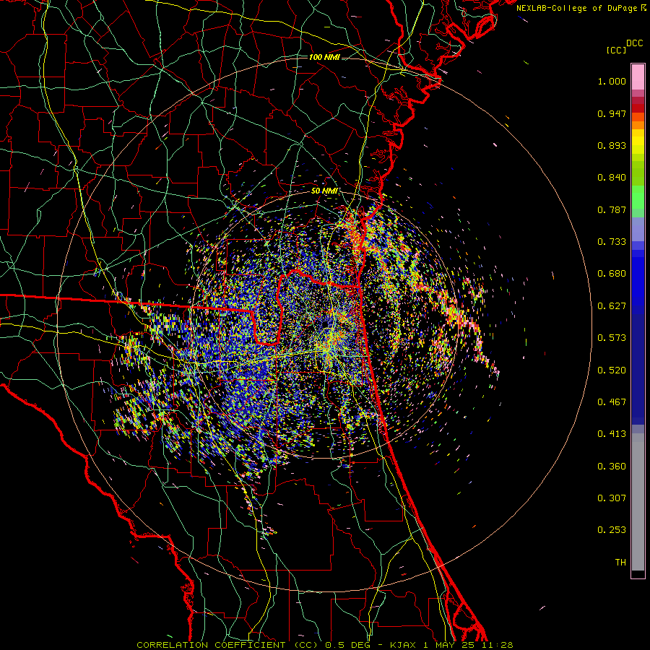Click the 0.627 legend value
The width and height of the screenshot is (650, 650).
click(612, 306)
